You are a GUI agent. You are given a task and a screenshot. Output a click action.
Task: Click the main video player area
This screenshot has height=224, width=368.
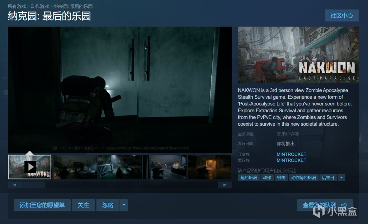coord(120,90)
